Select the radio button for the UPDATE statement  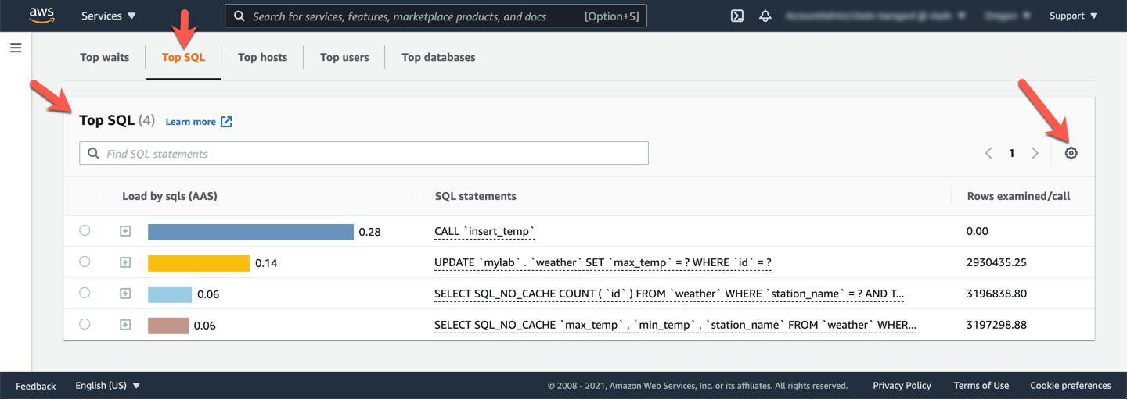[x=85, y=262]
